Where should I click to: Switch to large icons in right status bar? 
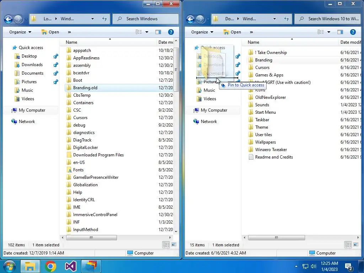tap(355, 245)
